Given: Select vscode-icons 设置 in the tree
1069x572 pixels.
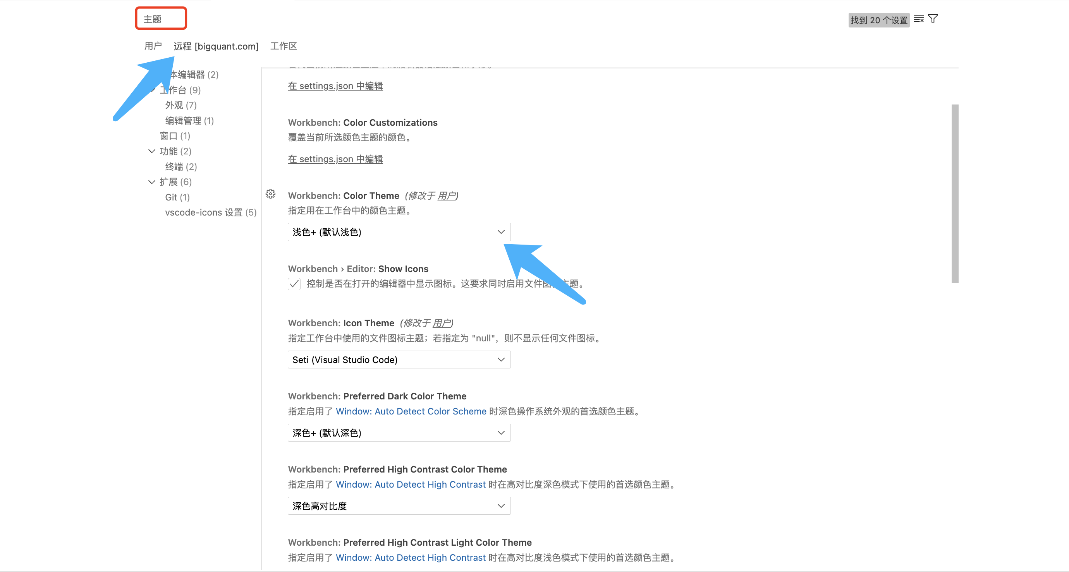Looking at the screenshot, I should [210, 212].
